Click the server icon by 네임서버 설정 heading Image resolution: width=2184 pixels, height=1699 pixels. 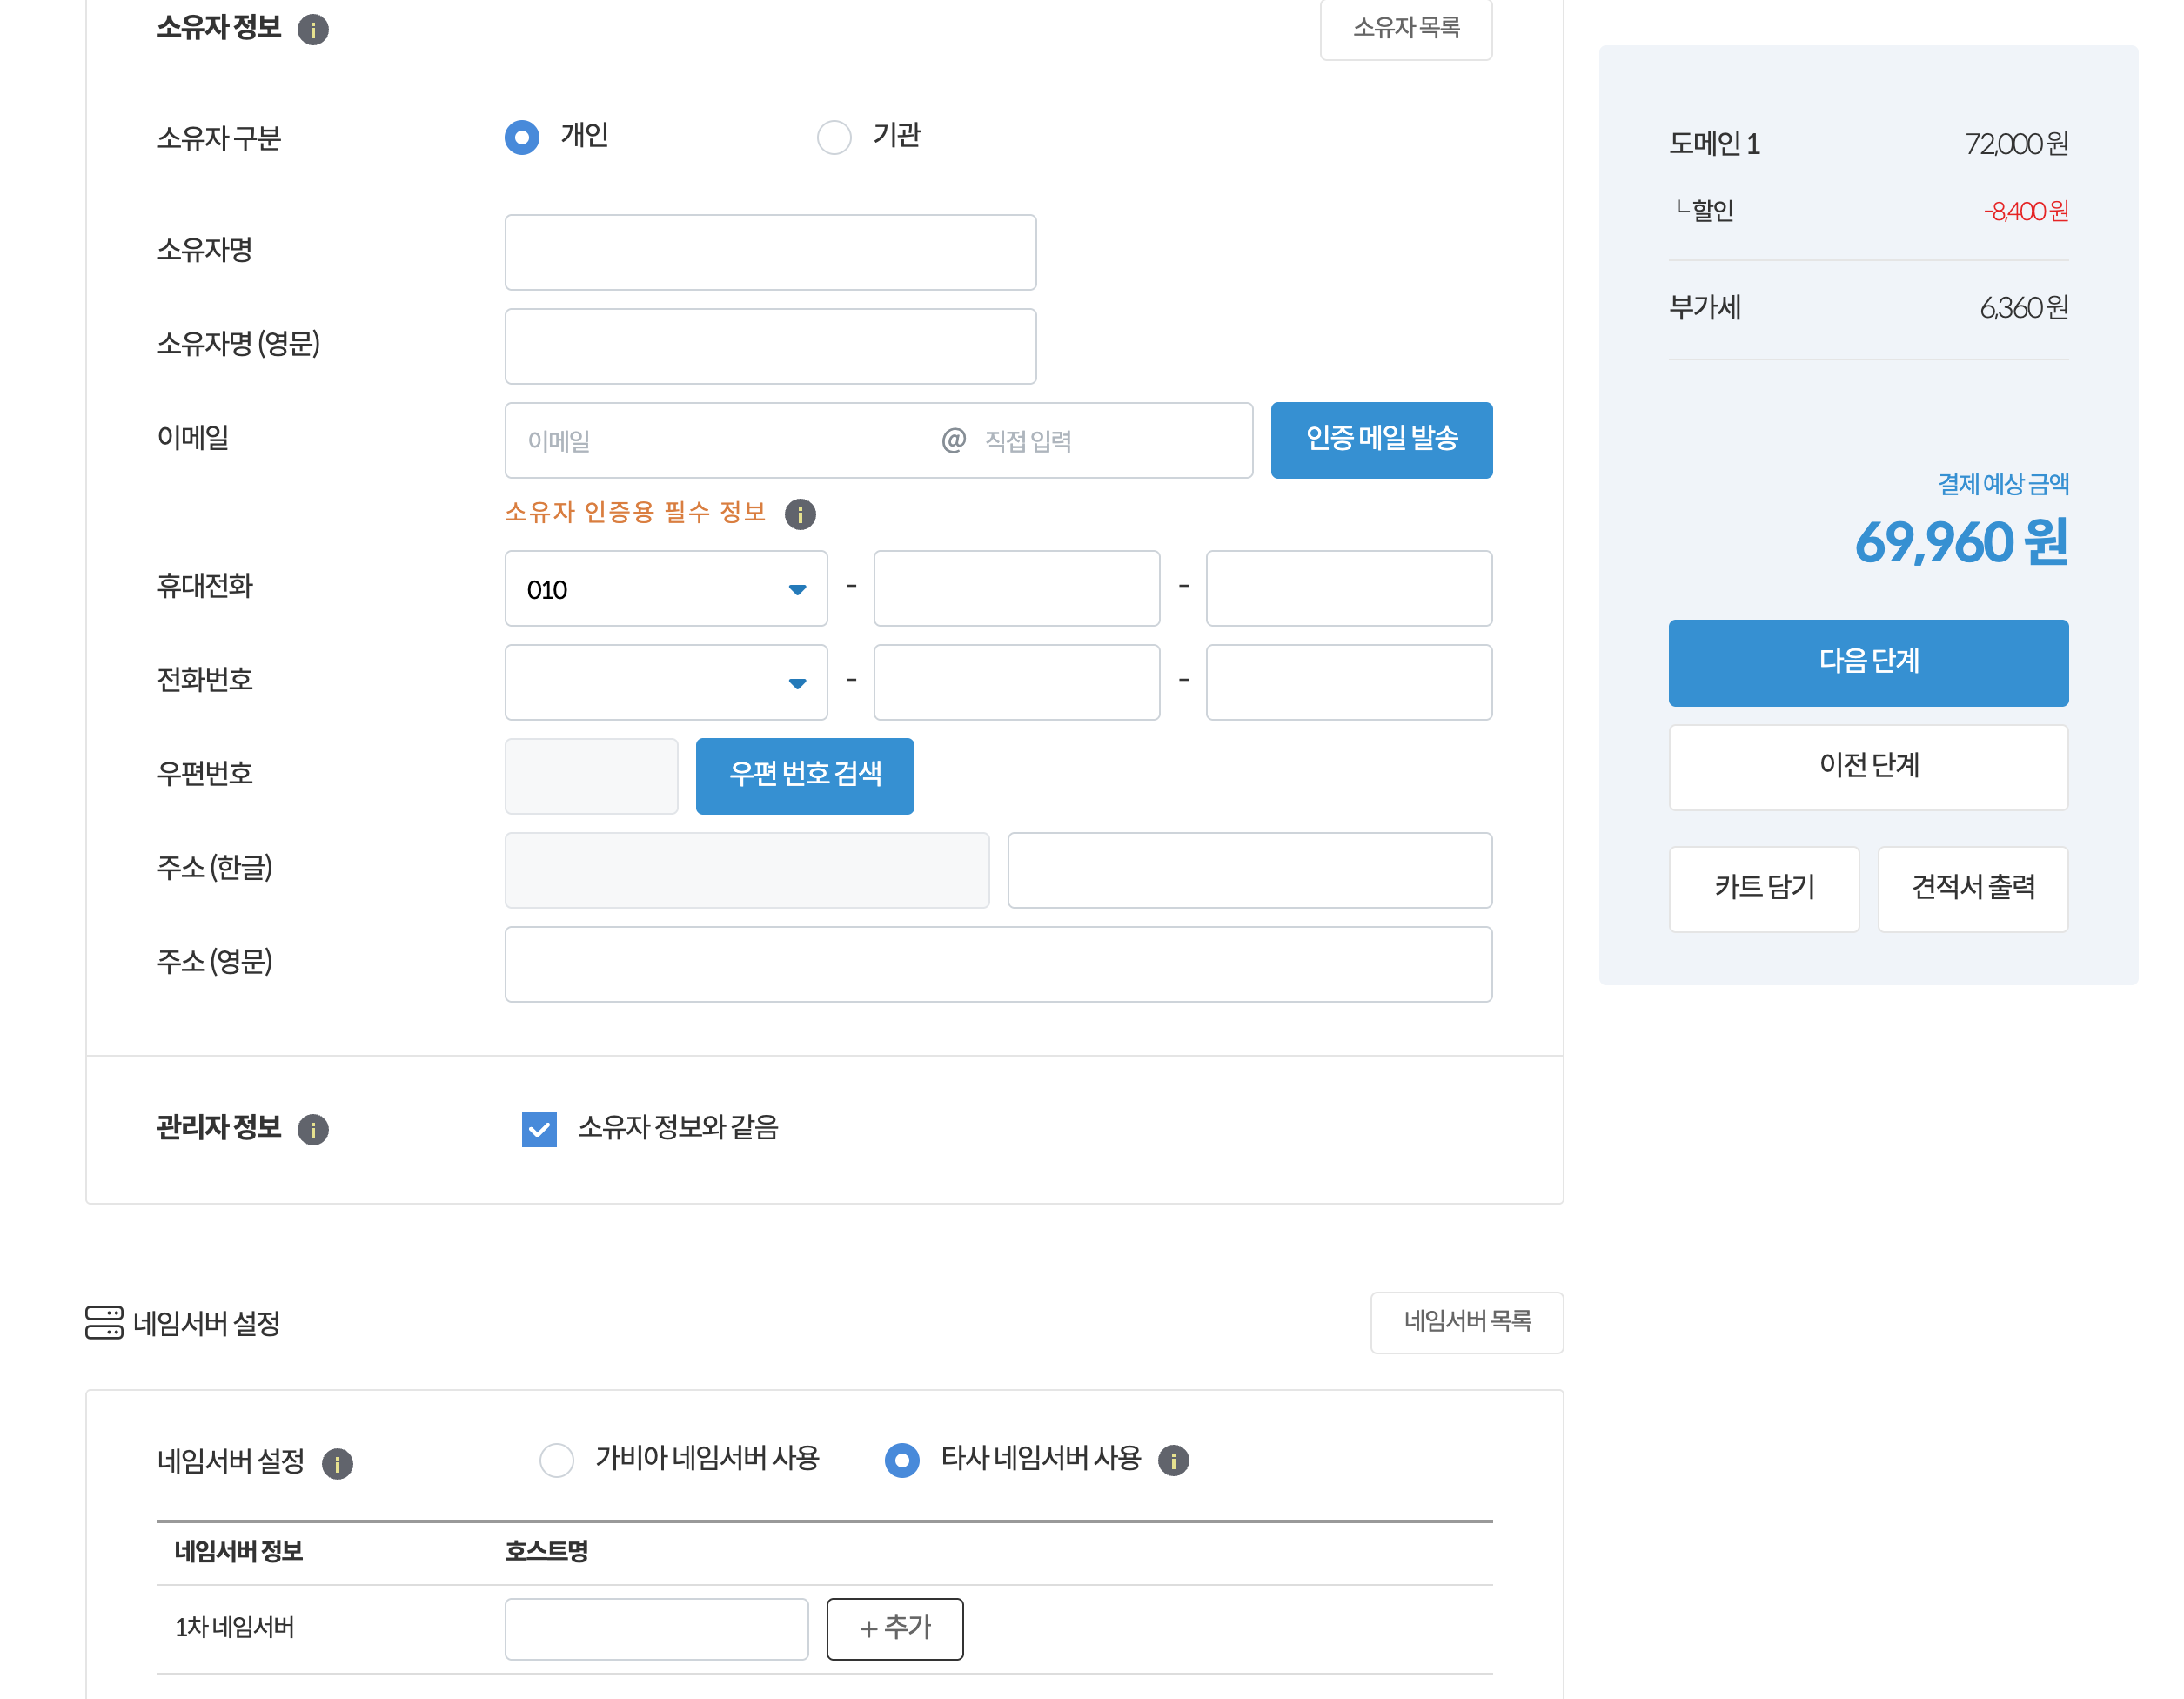104,1323
